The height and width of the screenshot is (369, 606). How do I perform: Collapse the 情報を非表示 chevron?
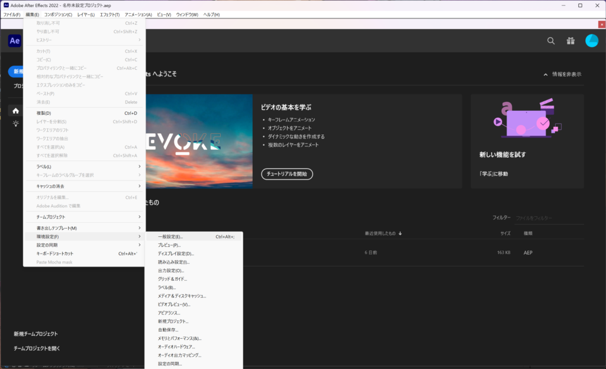tap(545, 74)
